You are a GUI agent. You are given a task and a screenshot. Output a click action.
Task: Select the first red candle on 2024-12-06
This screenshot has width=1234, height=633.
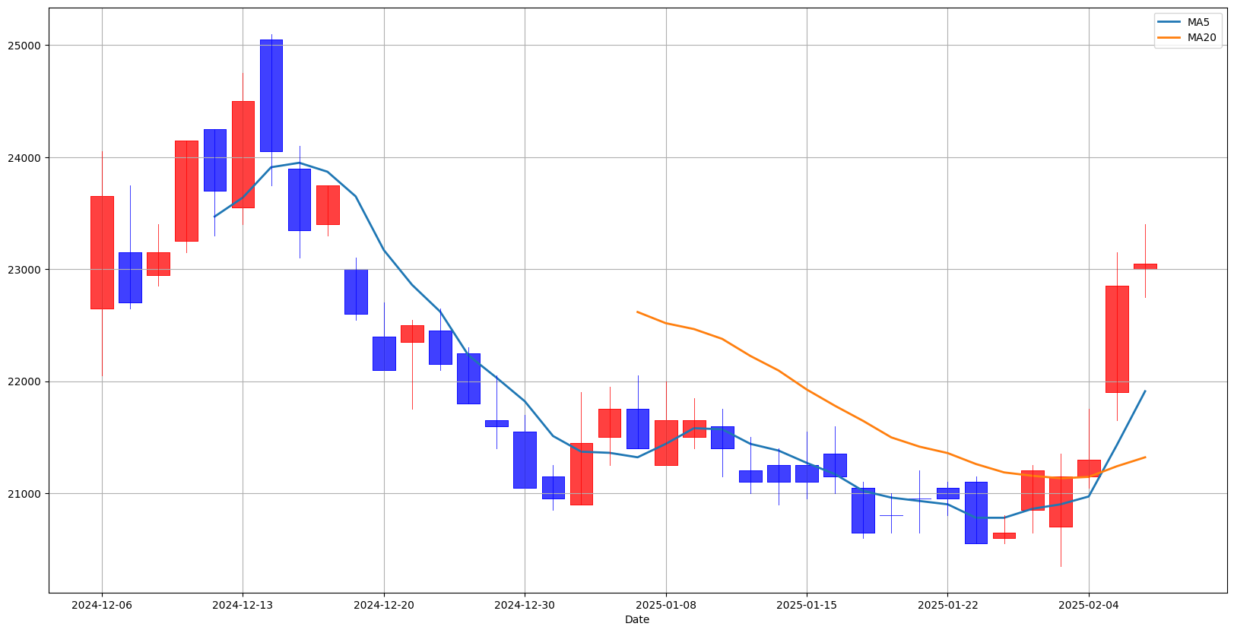102,252
